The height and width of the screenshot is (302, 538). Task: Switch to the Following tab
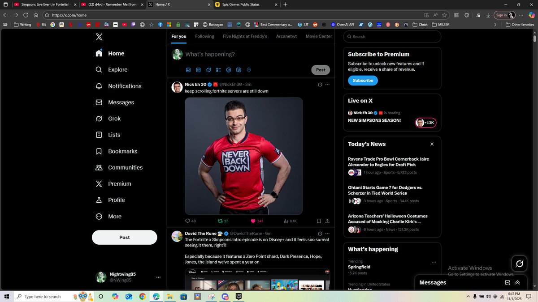[x=204, y=36]
